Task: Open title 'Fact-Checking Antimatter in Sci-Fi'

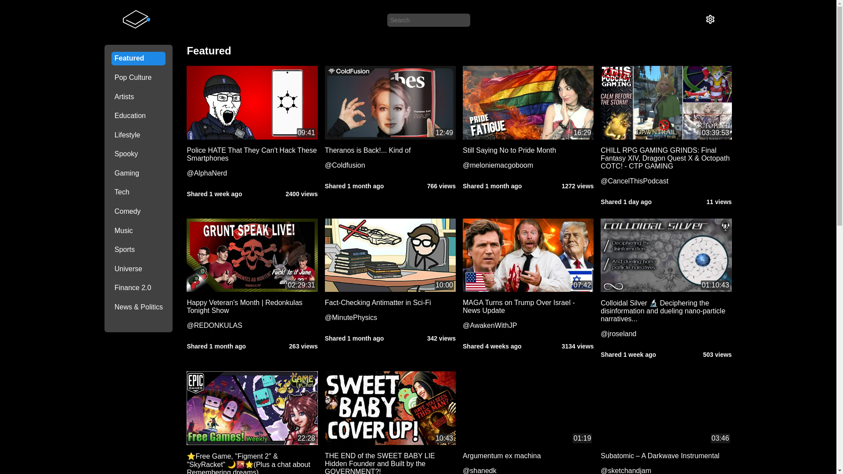Action: click(378, 303)
